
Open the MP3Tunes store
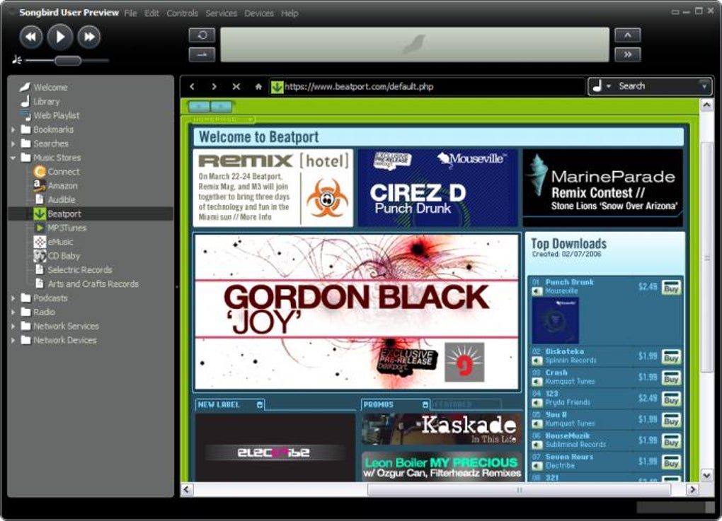pyautogui.click(x=67, y=228)
